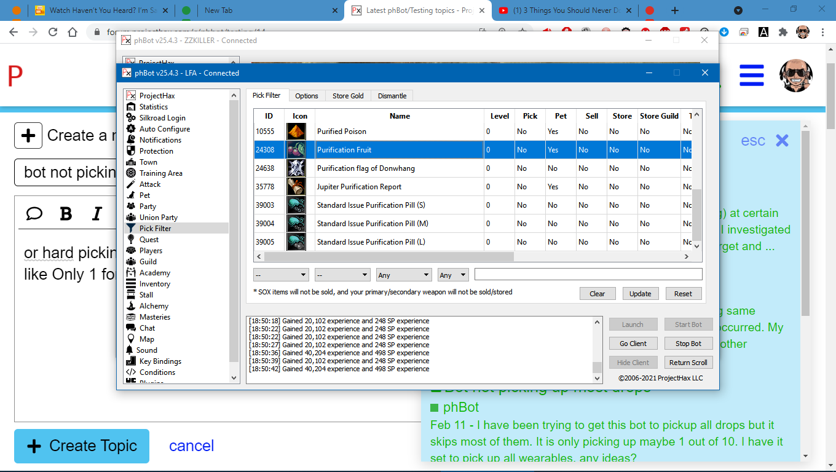Click the bold formatting icon in editor

[x=66, y=213]
